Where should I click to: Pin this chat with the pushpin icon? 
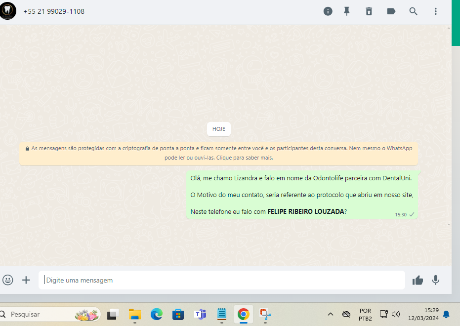click(347, 11)
